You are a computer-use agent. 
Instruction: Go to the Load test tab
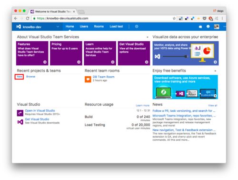pyautogui.click(x=116, y=27)
